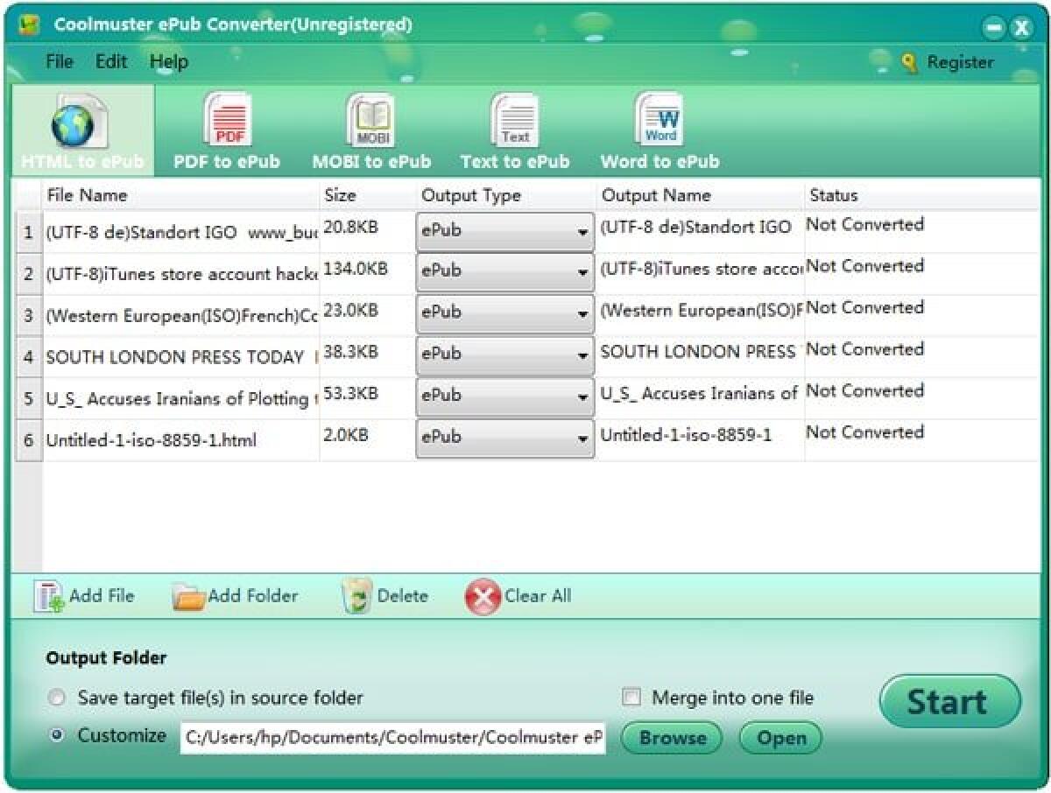Open the Help menu
The width and height of the screenshot is (1051, 793).
pos(169,61)
